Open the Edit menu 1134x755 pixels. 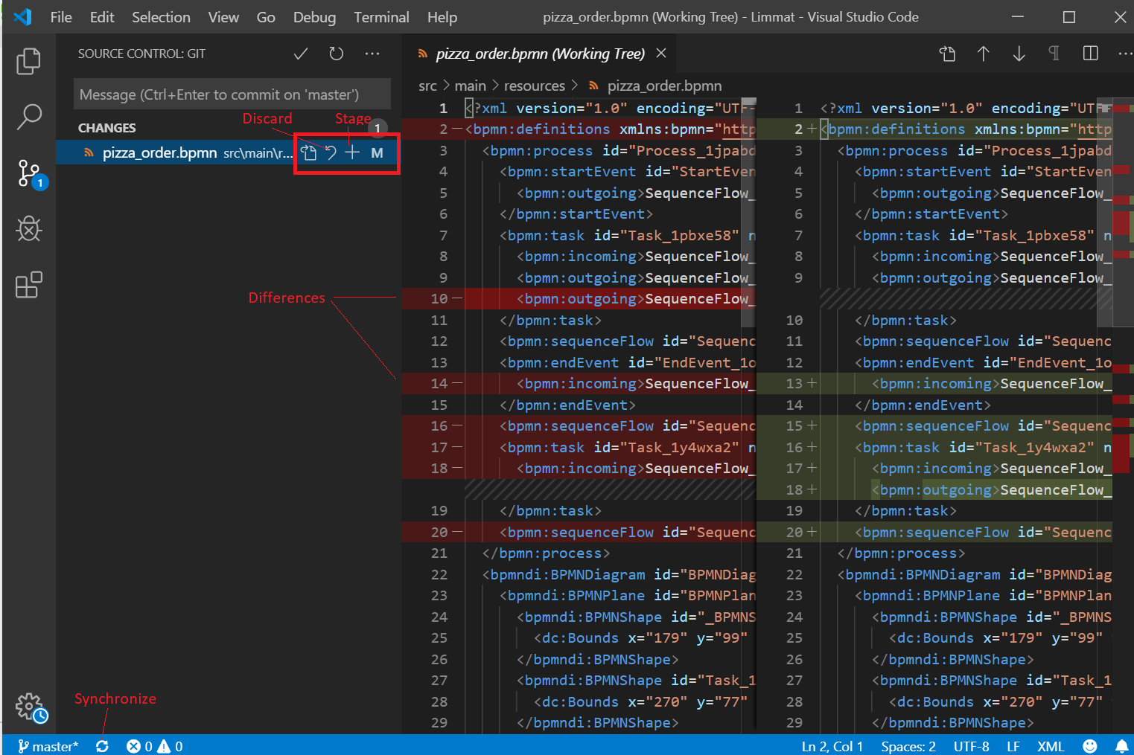[102, 17]
